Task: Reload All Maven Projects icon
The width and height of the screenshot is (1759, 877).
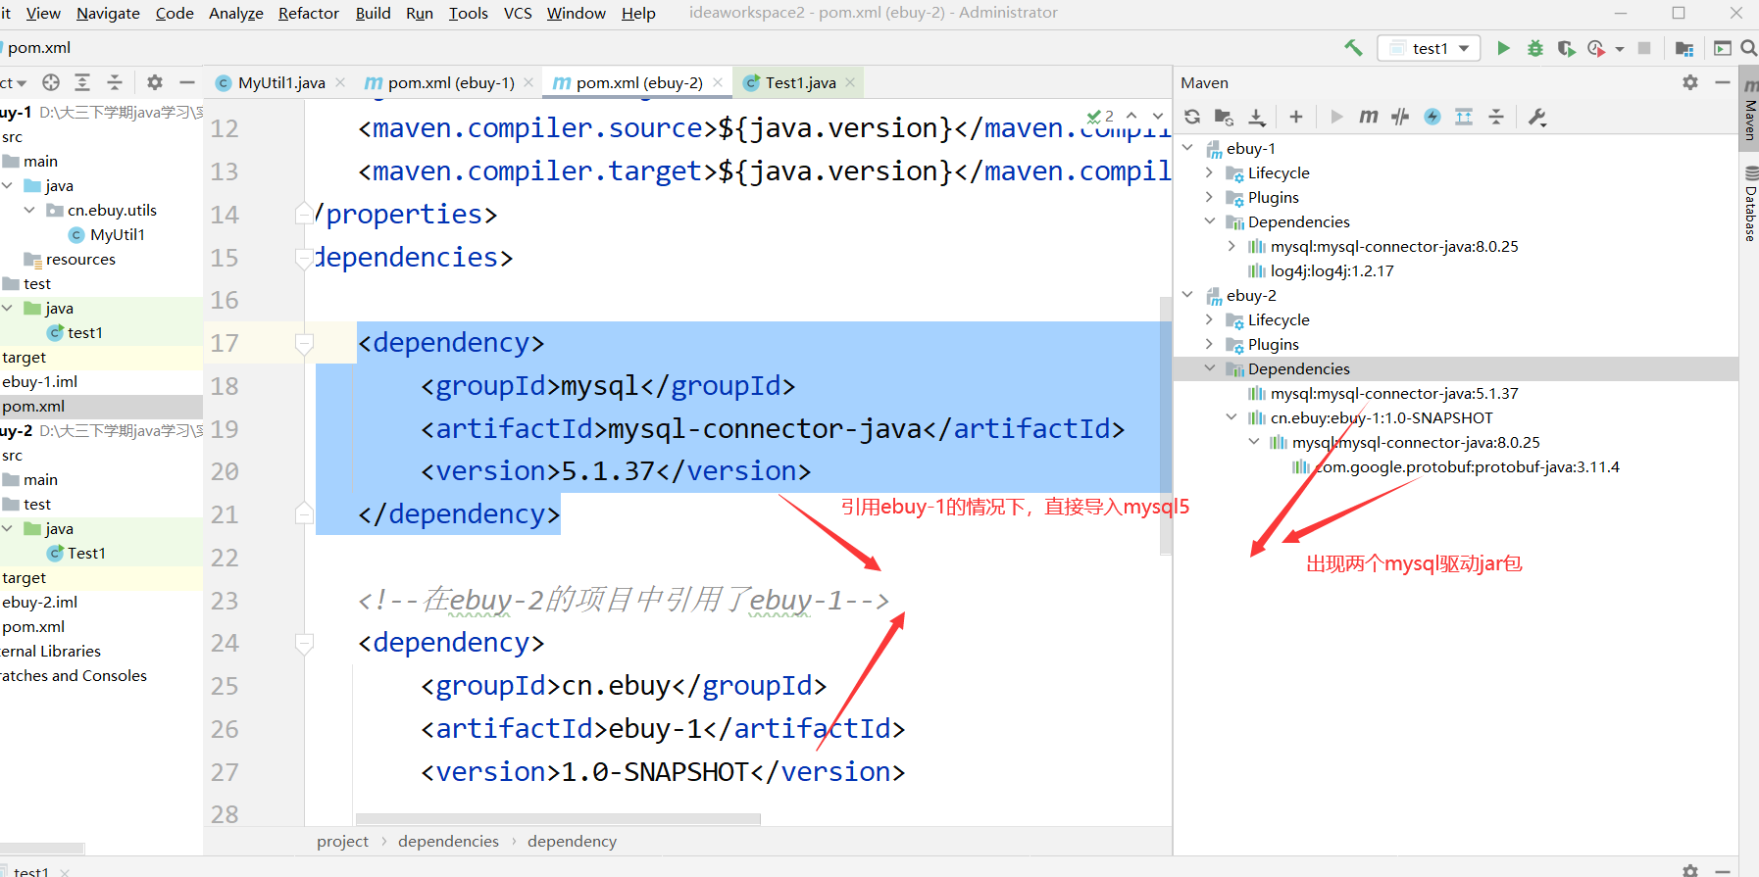Action: click(x=1192, y=117)
